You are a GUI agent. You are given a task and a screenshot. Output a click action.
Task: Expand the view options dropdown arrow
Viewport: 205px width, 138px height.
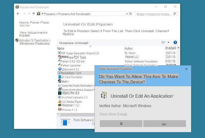pos(168,42)
